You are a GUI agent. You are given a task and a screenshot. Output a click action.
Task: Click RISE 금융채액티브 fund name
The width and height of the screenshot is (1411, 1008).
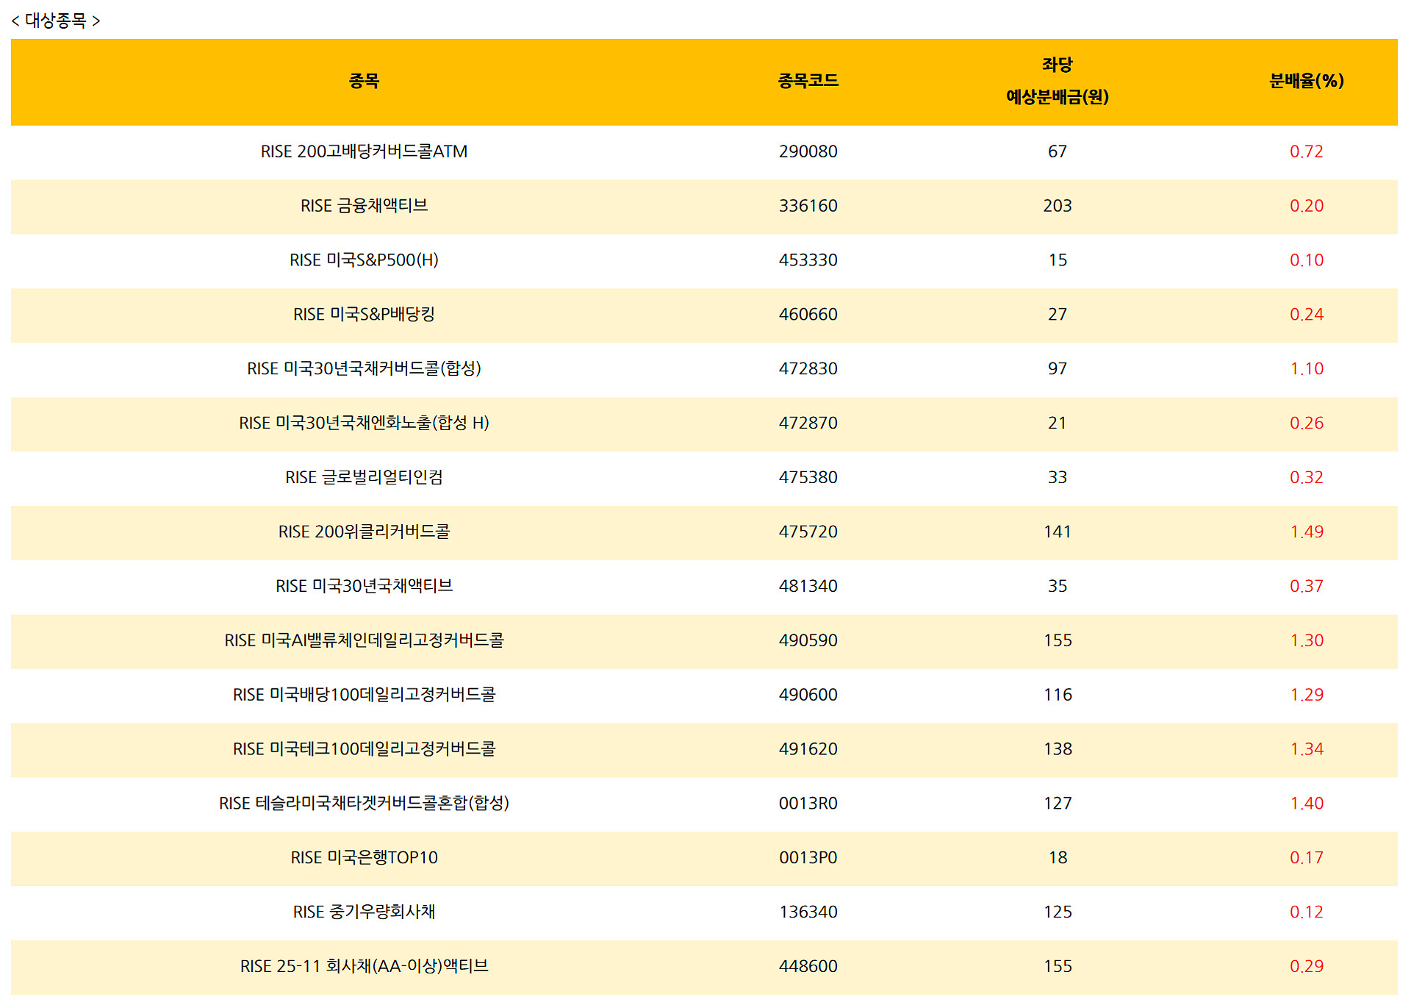364,206
